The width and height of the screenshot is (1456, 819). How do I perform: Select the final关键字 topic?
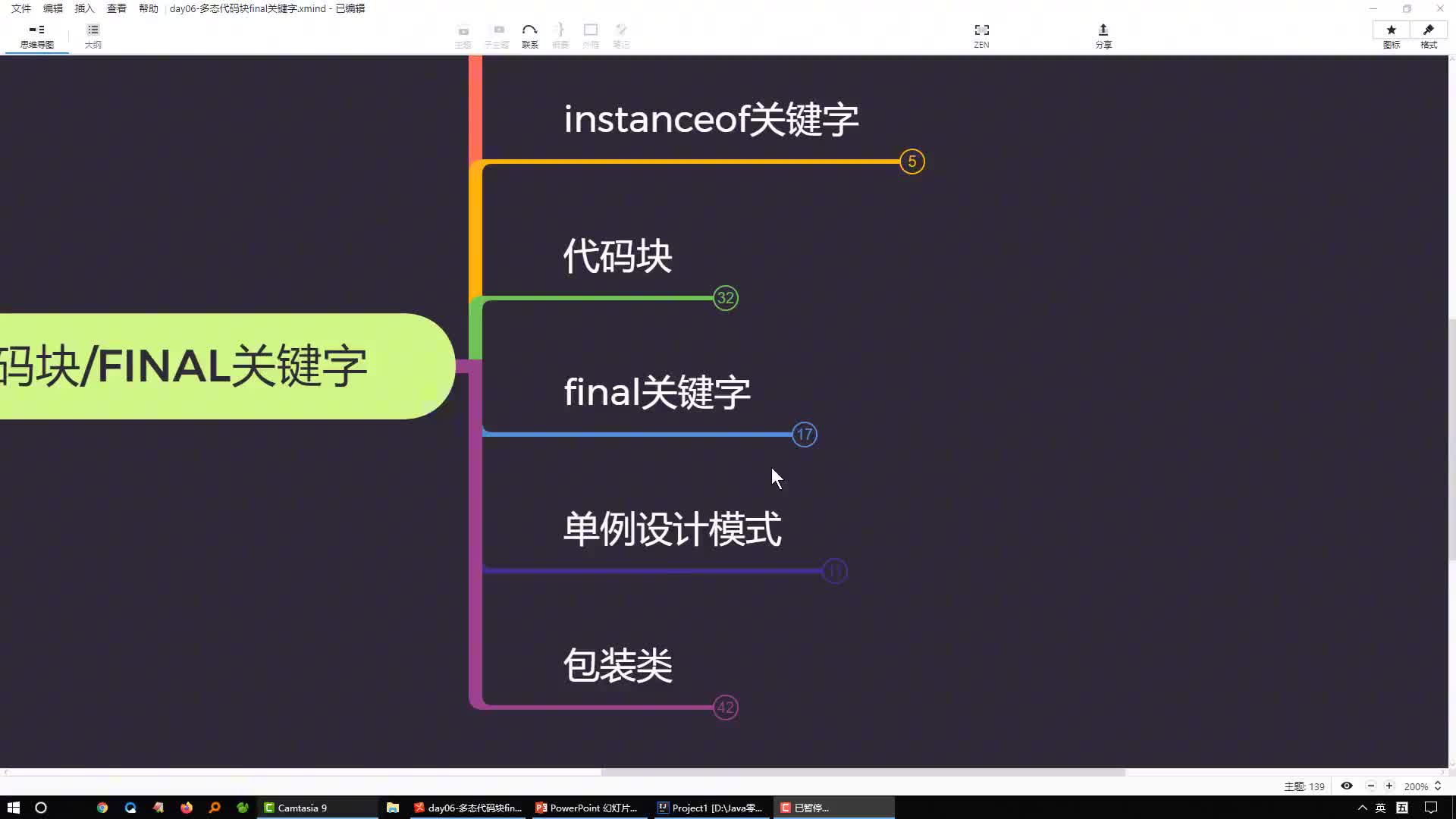coord(657,393)
